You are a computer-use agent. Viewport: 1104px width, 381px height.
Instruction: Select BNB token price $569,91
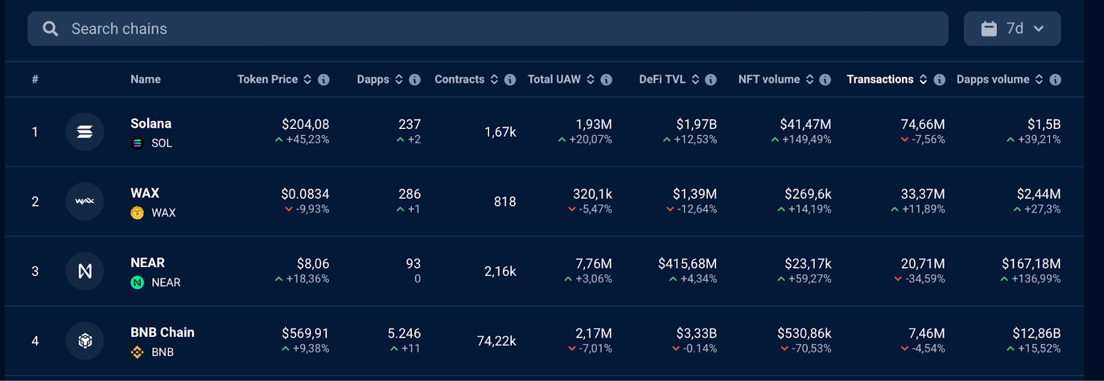305,333
